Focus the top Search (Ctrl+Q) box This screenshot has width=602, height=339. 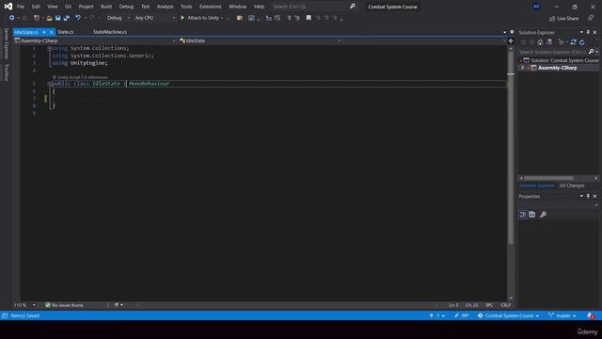(313, 7)
